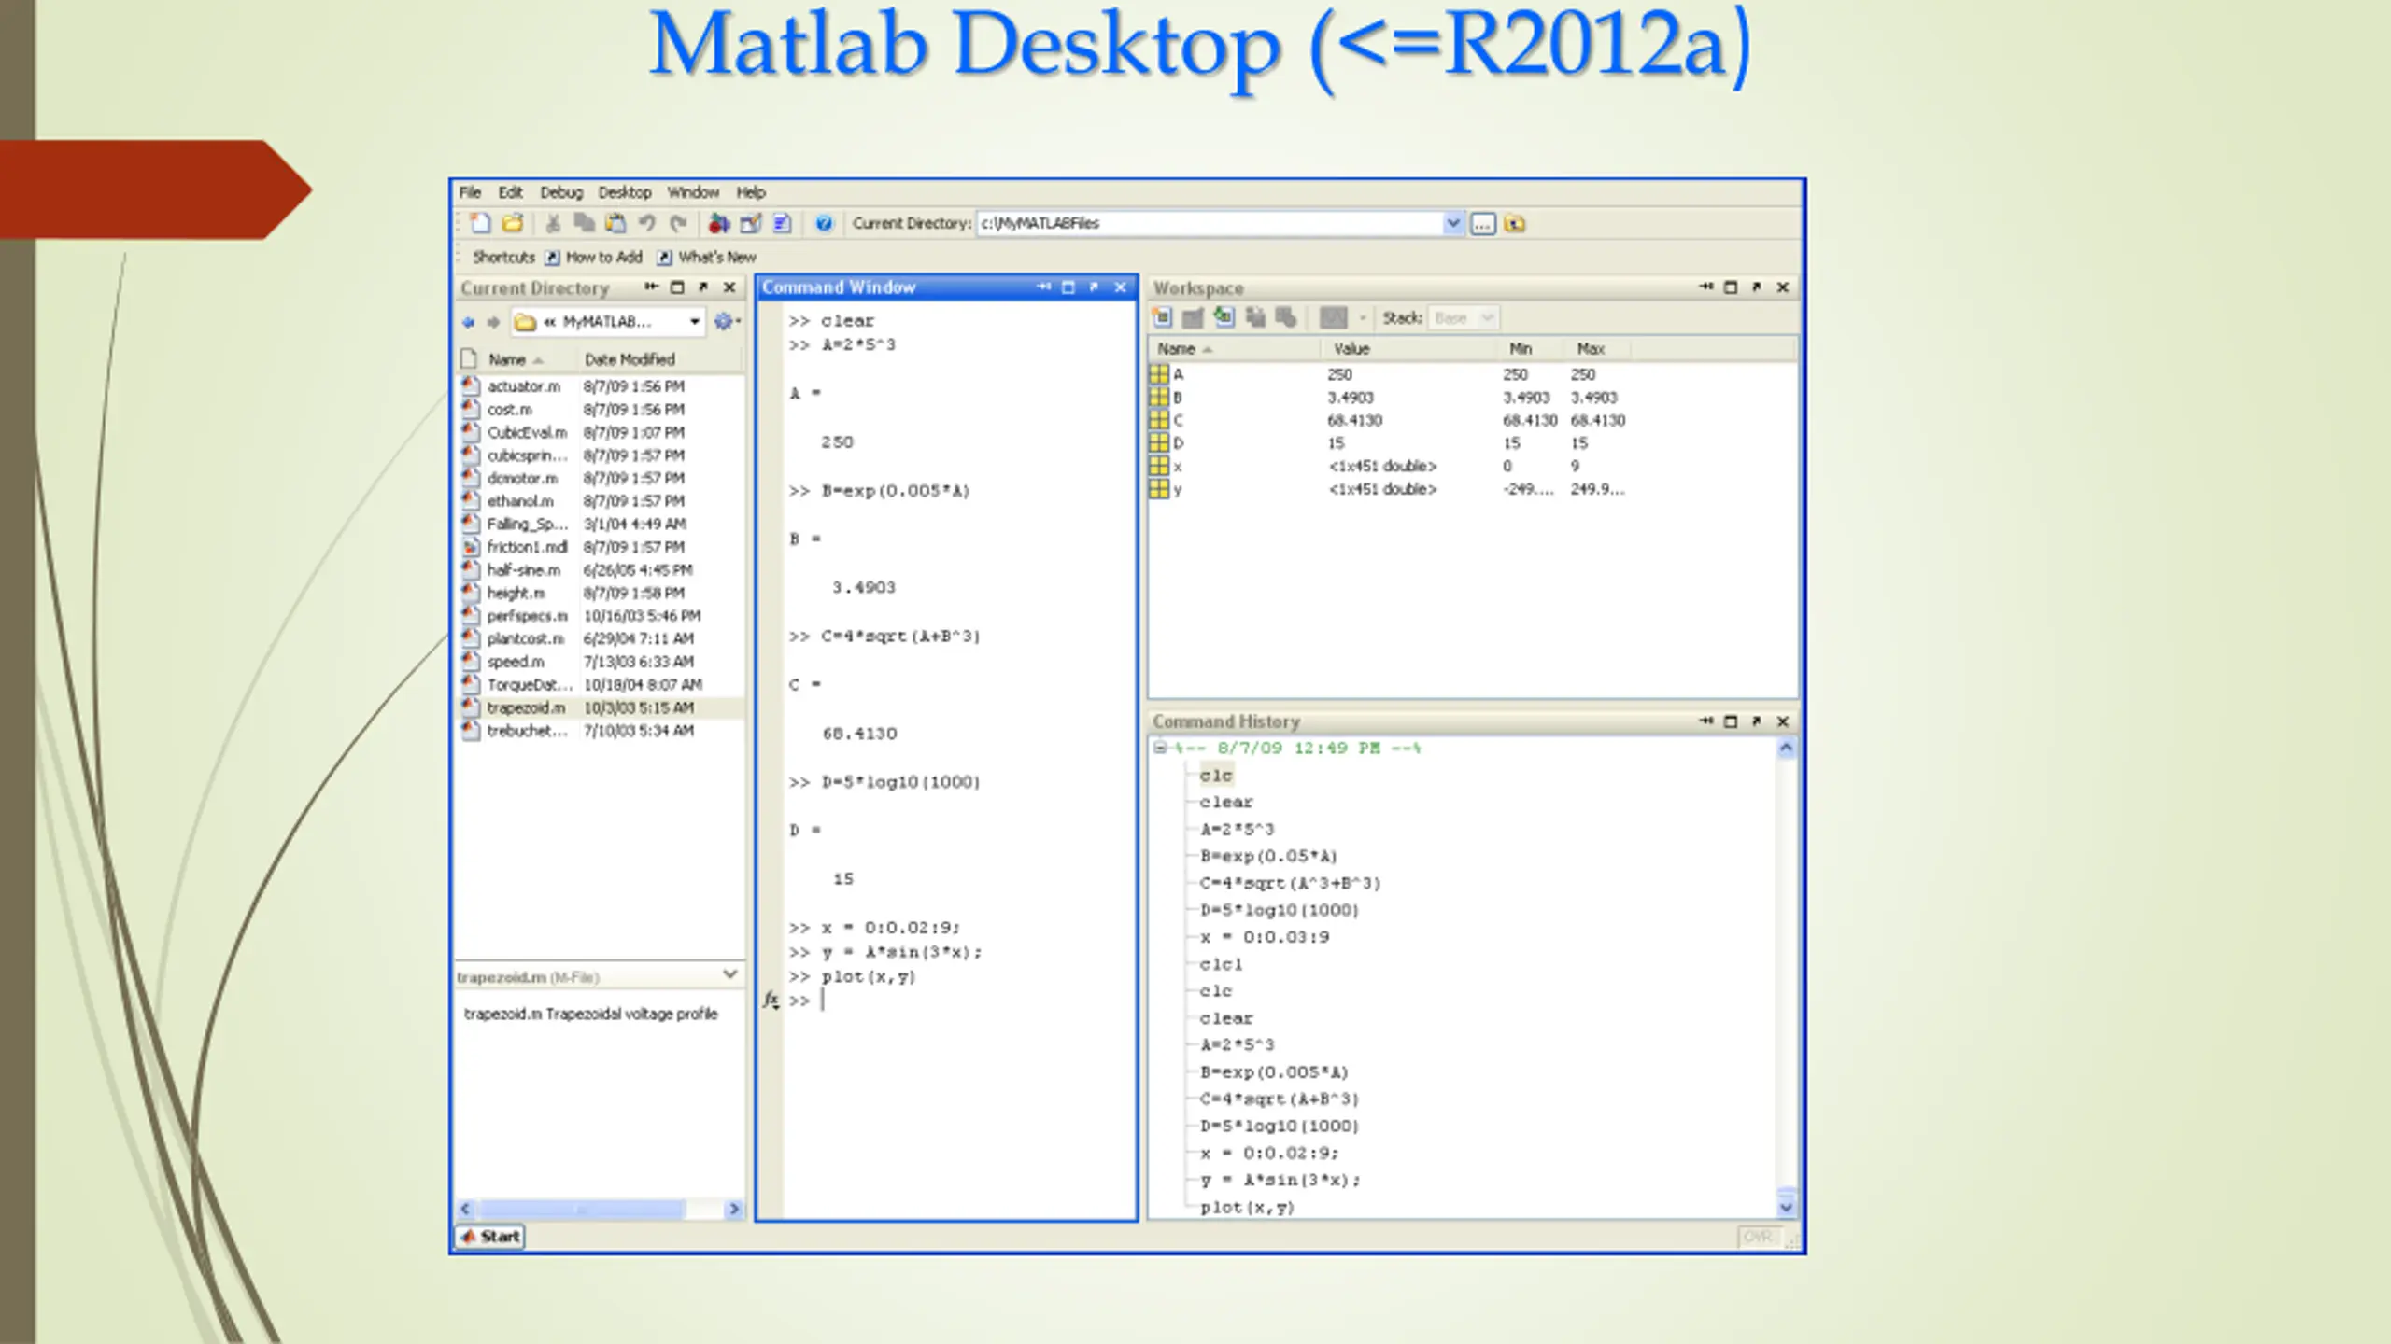Select trapezoid.m in the file list
This screenshot has width=2391, height=1344.
[526, 707]
